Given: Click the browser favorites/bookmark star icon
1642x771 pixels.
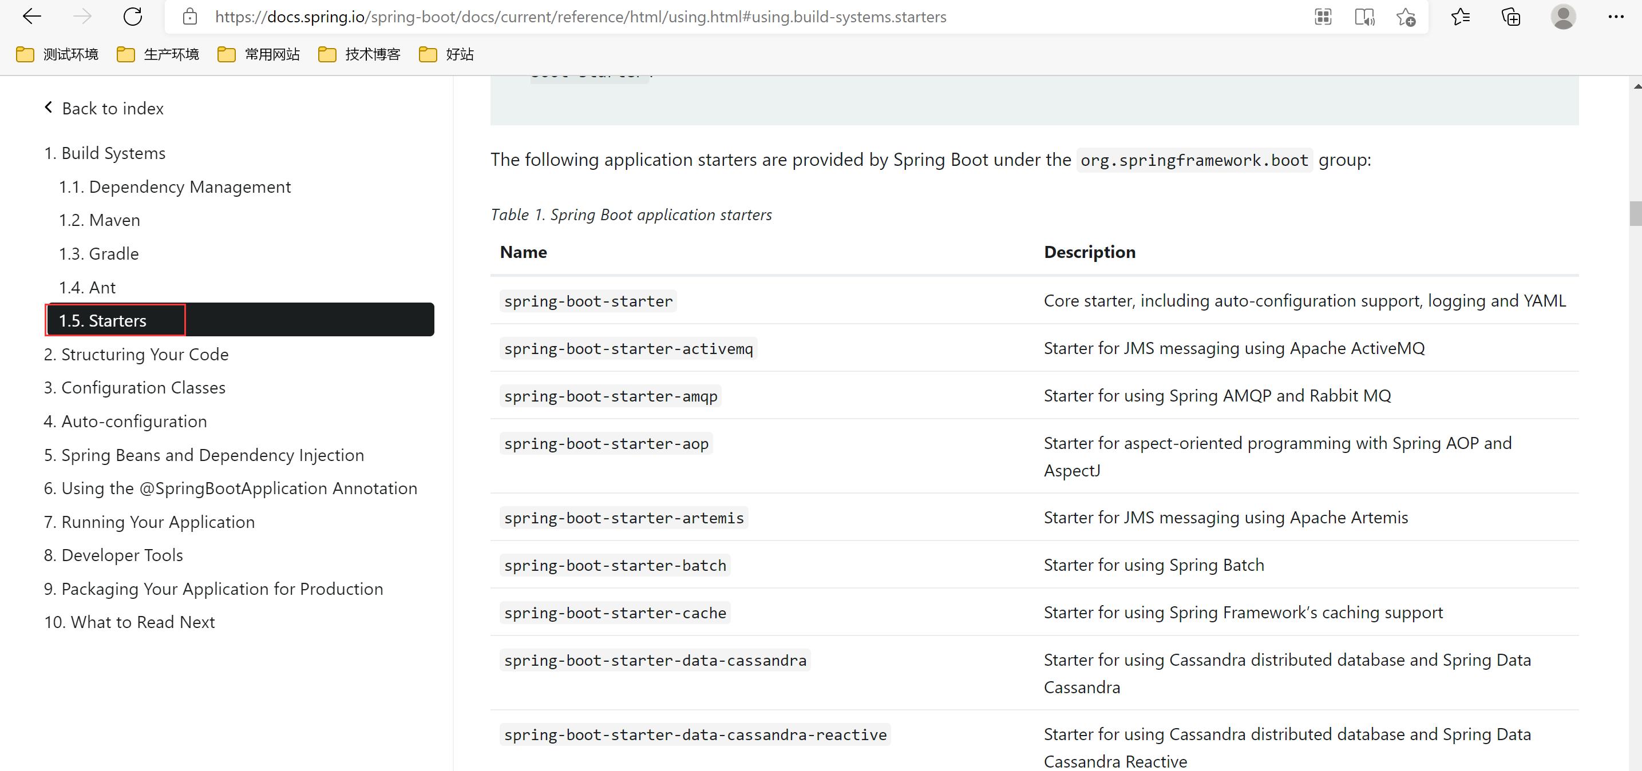Looking at the screenshot, I should pos(1406,17).
